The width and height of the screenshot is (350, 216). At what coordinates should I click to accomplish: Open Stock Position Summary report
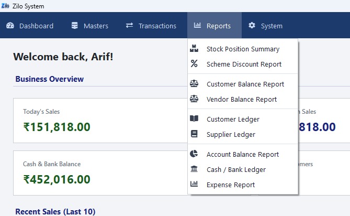[243, 49]
